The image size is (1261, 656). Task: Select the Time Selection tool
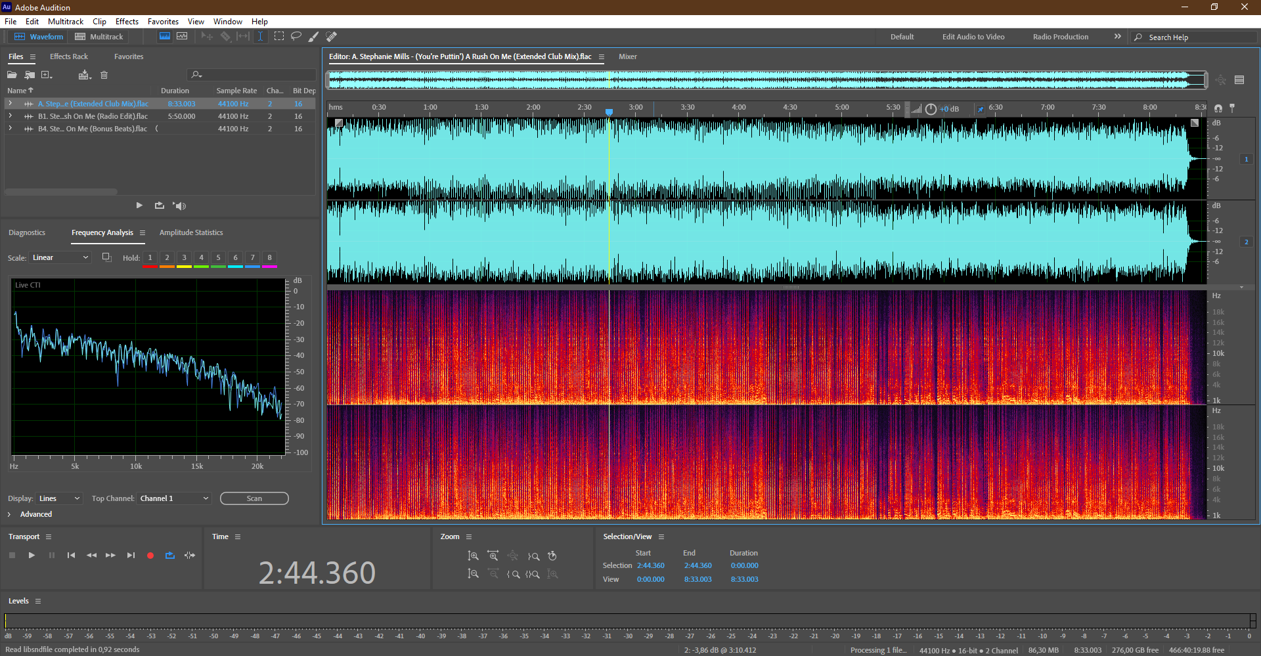(x=260, y=37)
